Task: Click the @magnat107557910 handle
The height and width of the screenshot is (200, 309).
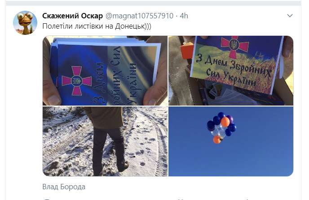Action: [139, 16]
